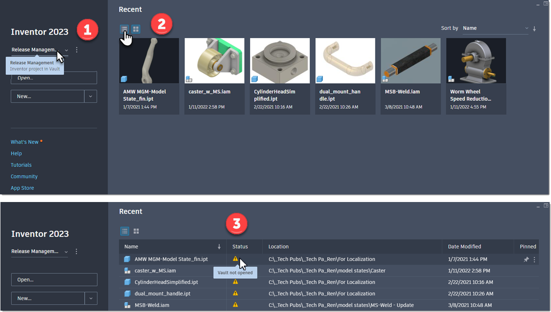Click Open... button in the thumbnail screen
The height and width of the screenshot is (312, 551).
(x=54, y=78)
